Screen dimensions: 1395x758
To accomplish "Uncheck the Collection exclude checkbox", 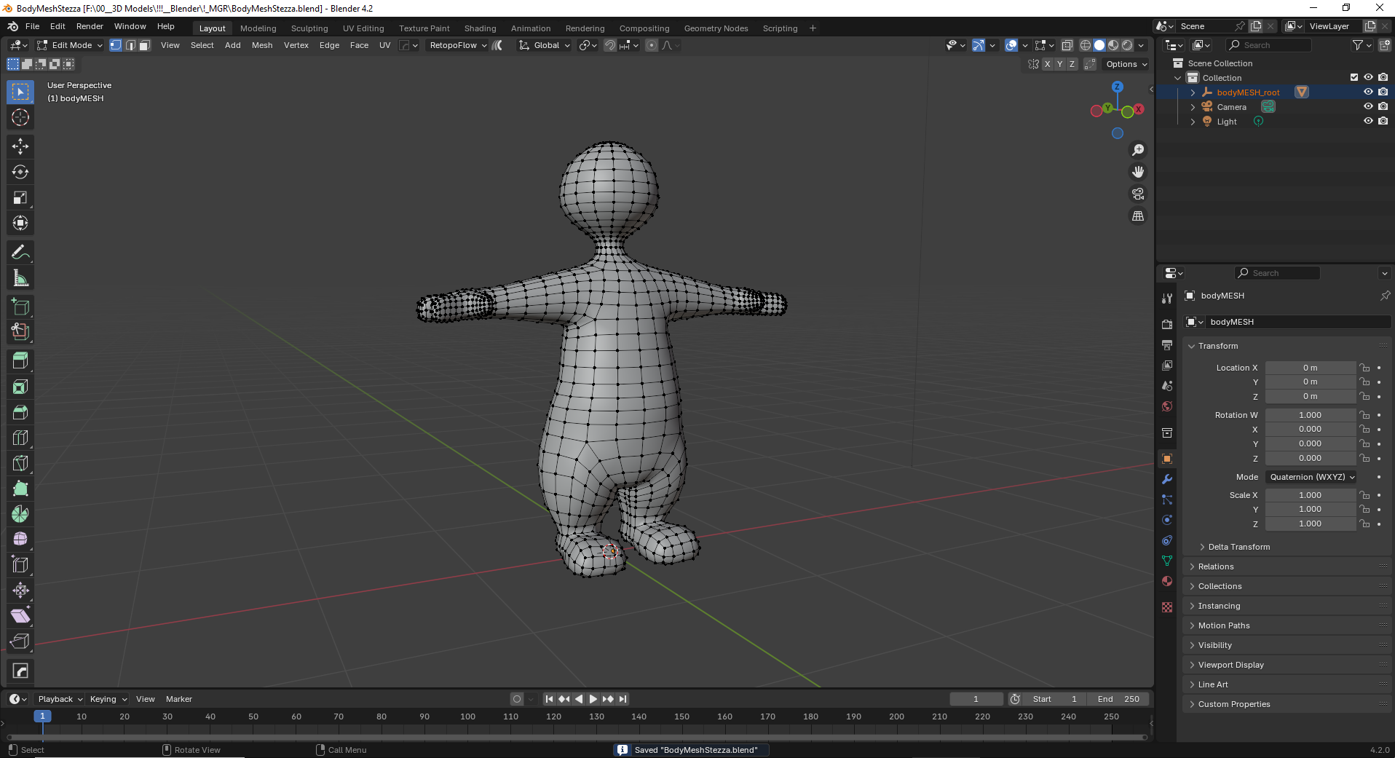I will [x=1354, y=77].
